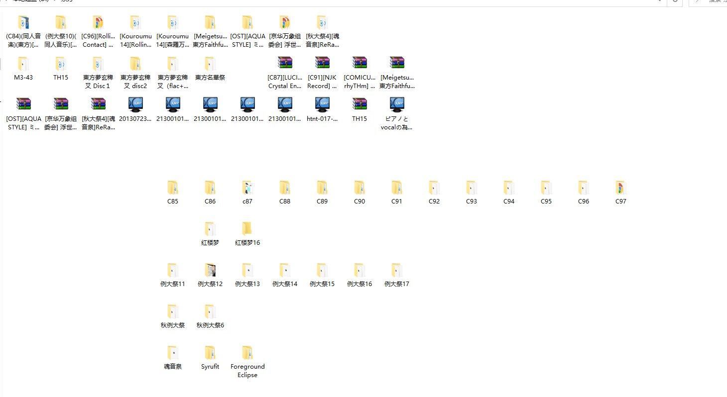Open 東方夢玄禅叉 Disc 1 folder
The image size is (727, 397).
point(98,73)
